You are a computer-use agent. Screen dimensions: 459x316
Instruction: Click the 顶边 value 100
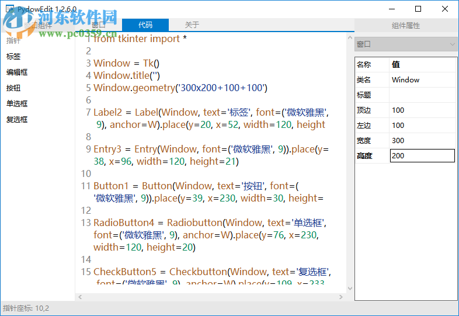pyautogui.click(x=422, y=110)
